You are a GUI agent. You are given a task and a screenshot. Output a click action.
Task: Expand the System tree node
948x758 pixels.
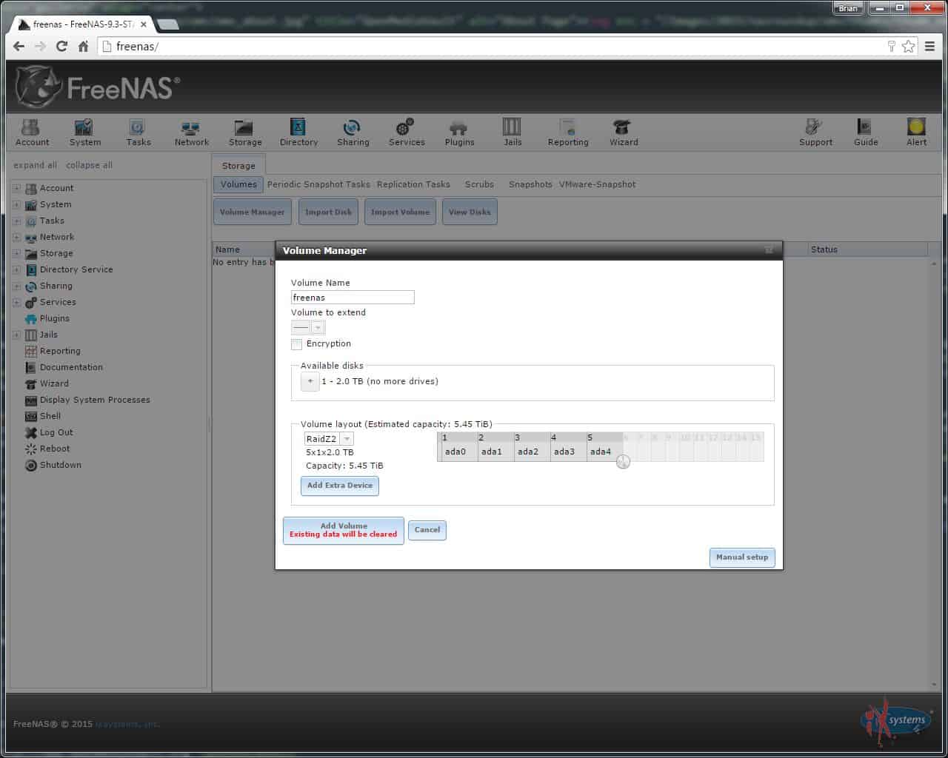[17, 204]
